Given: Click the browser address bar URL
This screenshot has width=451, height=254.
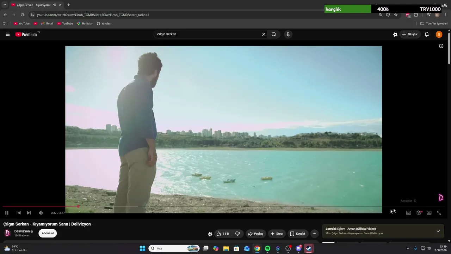Looking at the screenshot, I should tap(93, 15).
